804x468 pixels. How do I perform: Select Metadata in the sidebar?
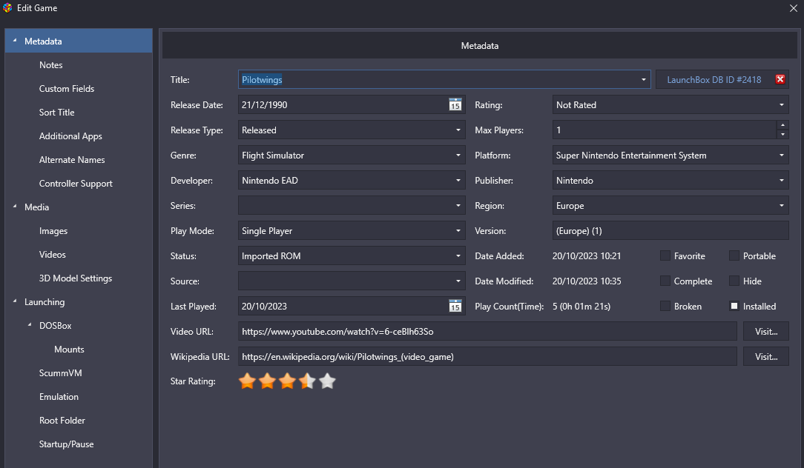pos(79,41)
